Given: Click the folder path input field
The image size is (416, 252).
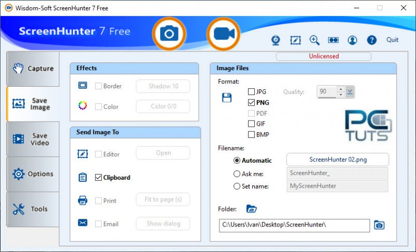Looking at the screenshot, I should 294,225.
